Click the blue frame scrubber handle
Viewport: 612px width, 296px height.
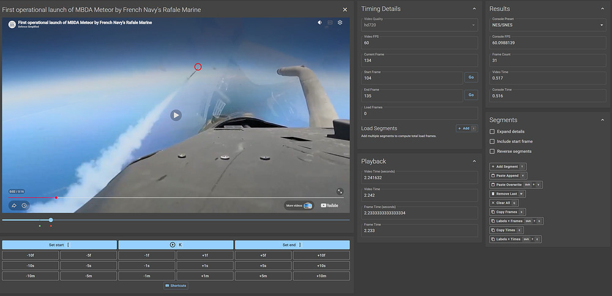pyautogui.click(x=51, y=220)
